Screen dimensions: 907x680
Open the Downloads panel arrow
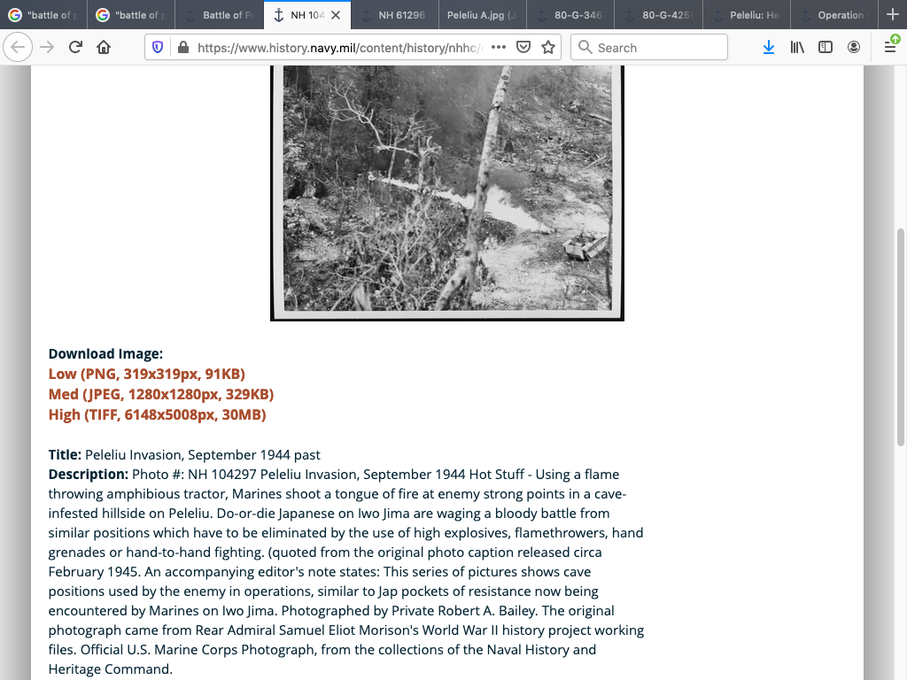[768, 48]
